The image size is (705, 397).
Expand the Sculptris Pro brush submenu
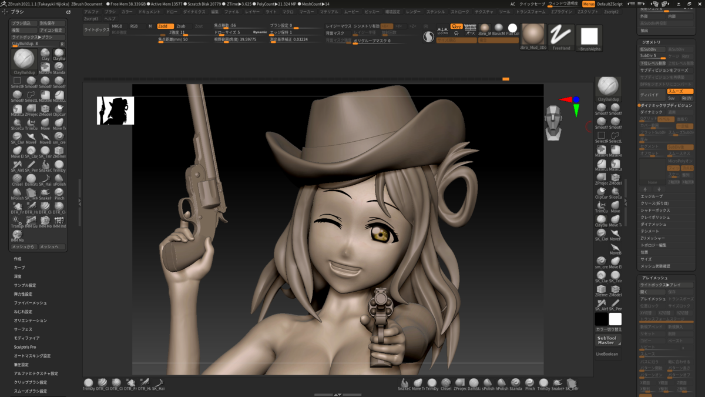(25, 347)
